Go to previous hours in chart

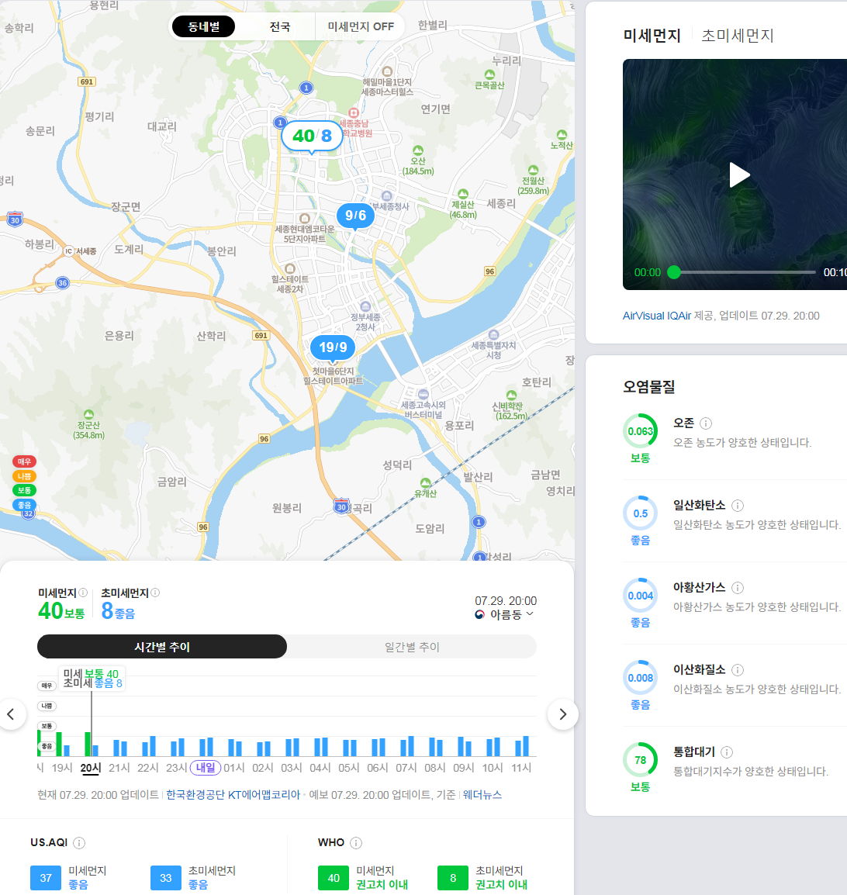tap(10, 714)
